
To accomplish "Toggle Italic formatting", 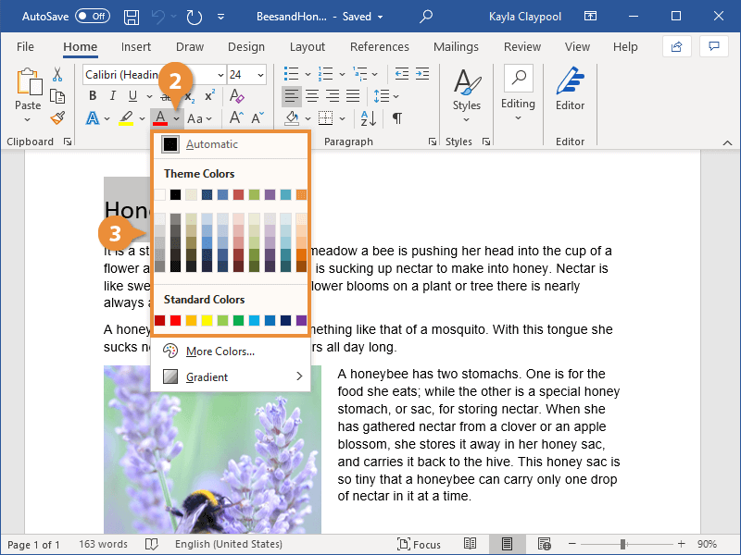I will tap(113, 96).
